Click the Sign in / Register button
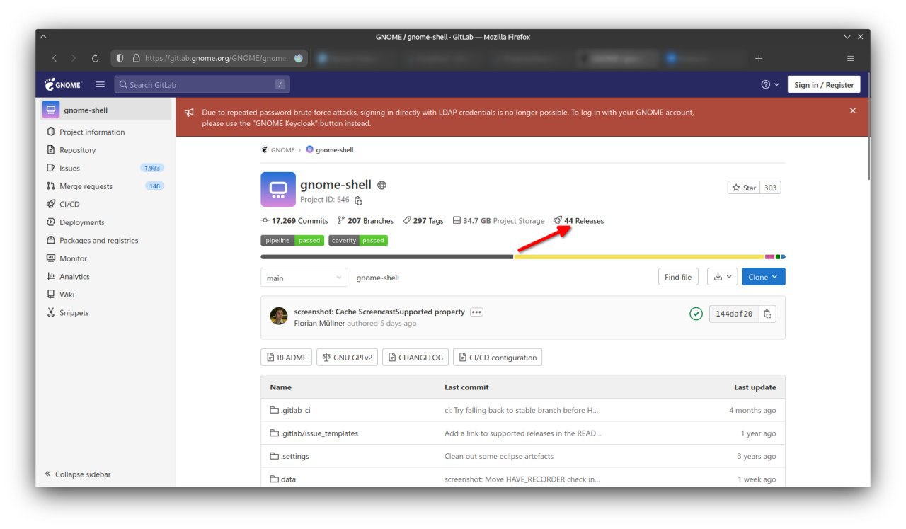 click(x=824, y=85)
